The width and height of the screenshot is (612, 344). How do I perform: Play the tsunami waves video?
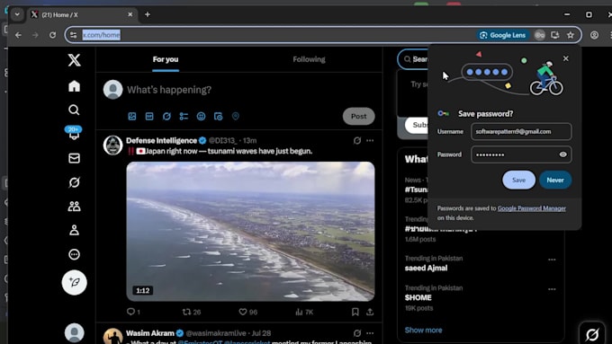[x=250, y=232]
